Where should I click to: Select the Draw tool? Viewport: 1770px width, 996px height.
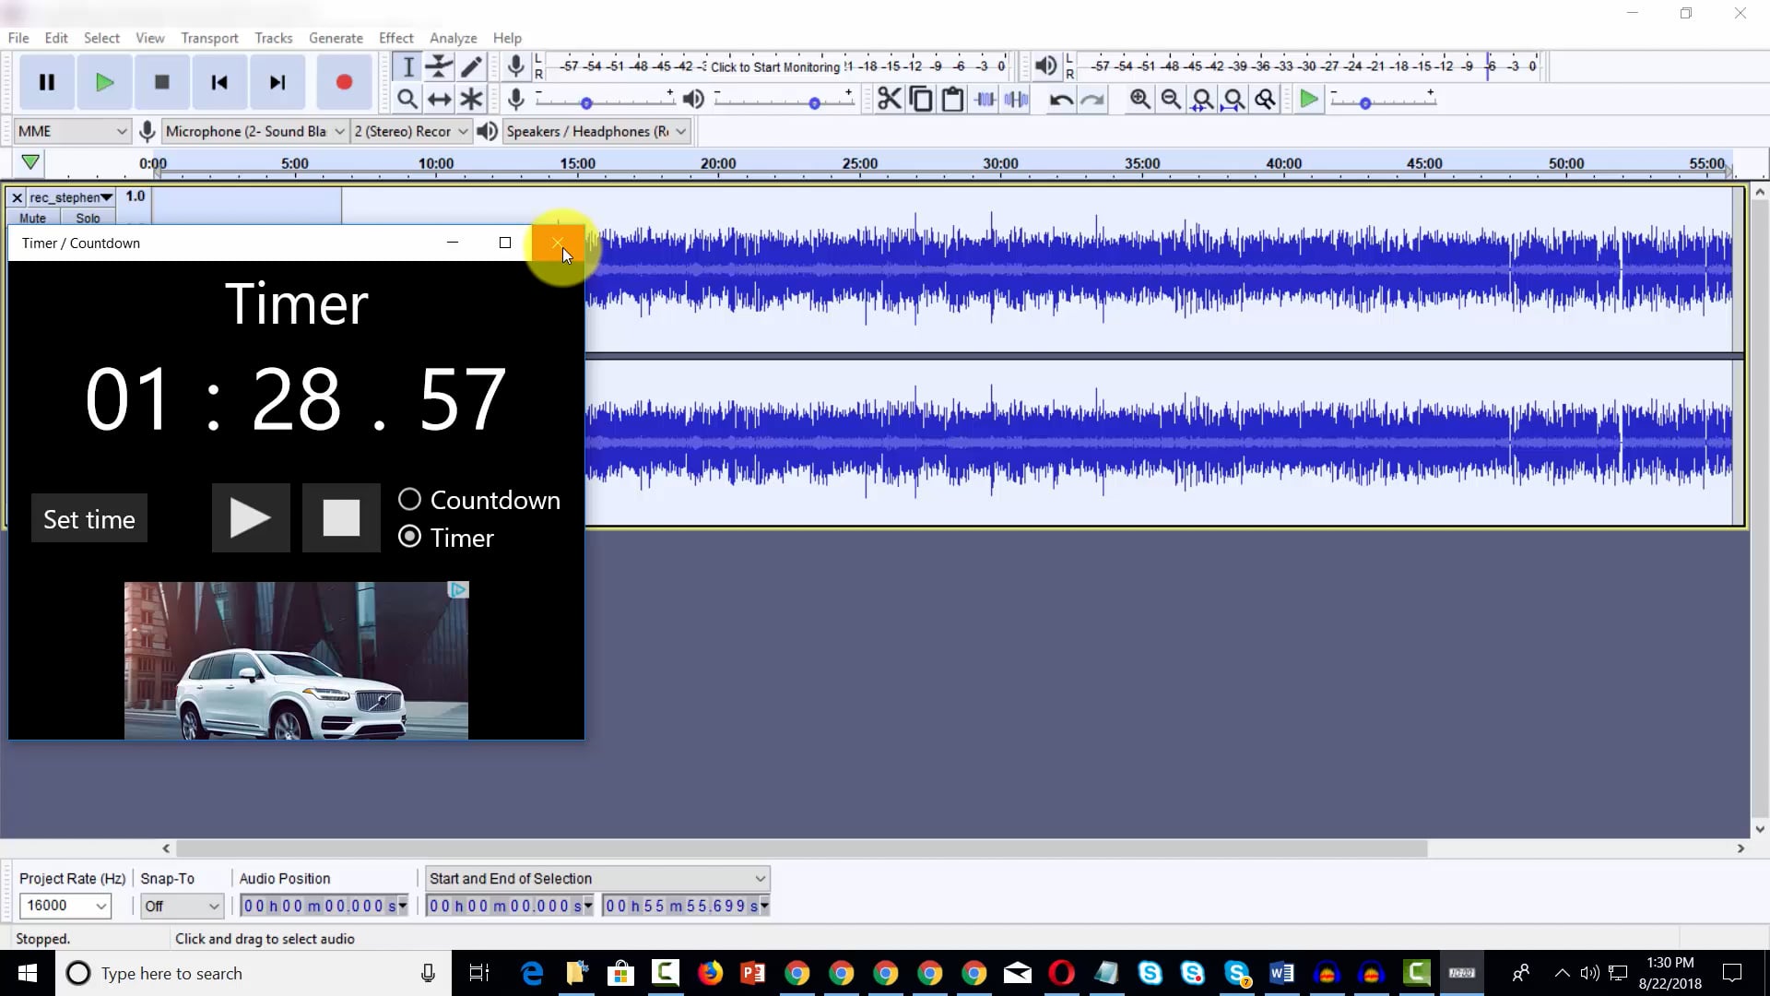(x=471, y=65)
